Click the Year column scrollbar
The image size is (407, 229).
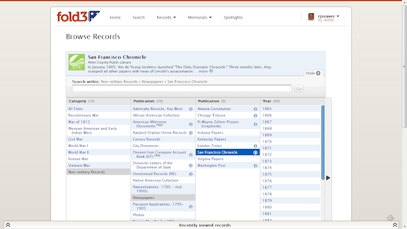click(322, 142)
